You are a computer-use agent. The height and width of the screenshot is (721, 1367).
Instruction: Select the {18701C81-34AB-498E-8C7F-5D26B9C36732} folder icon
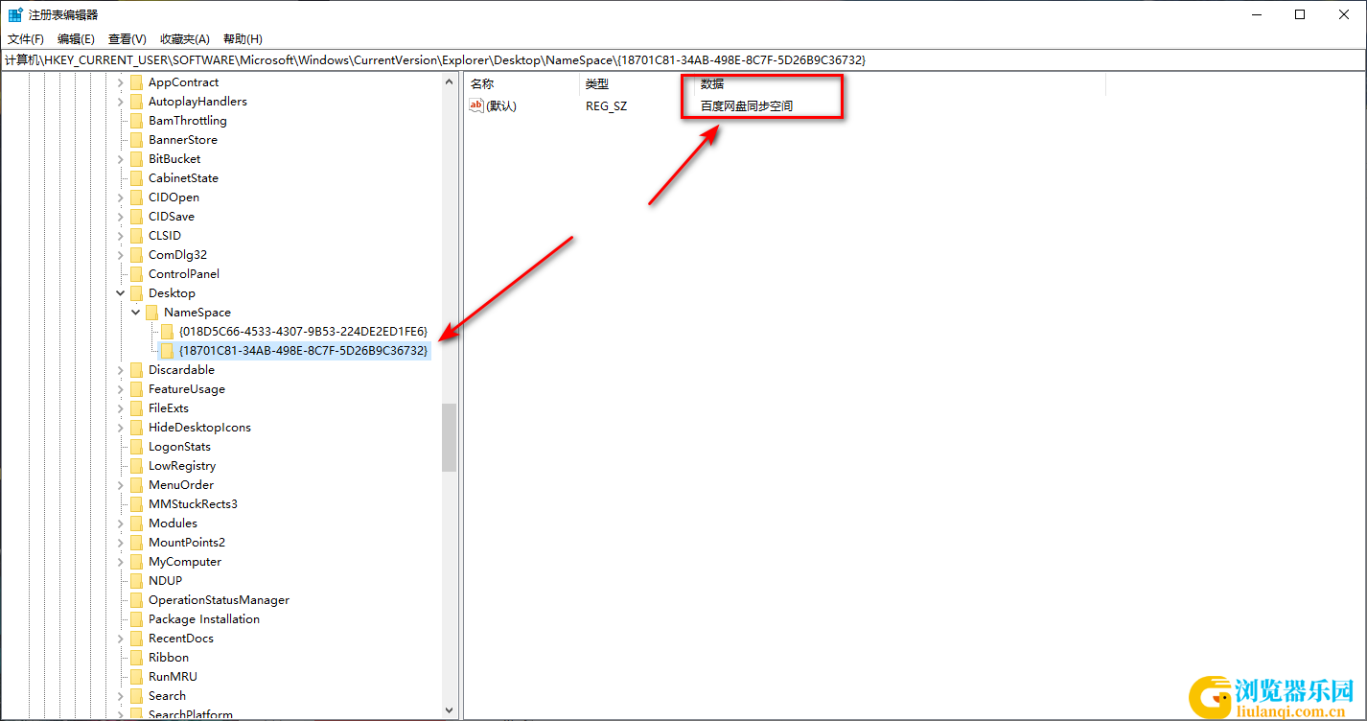point(167,351)
